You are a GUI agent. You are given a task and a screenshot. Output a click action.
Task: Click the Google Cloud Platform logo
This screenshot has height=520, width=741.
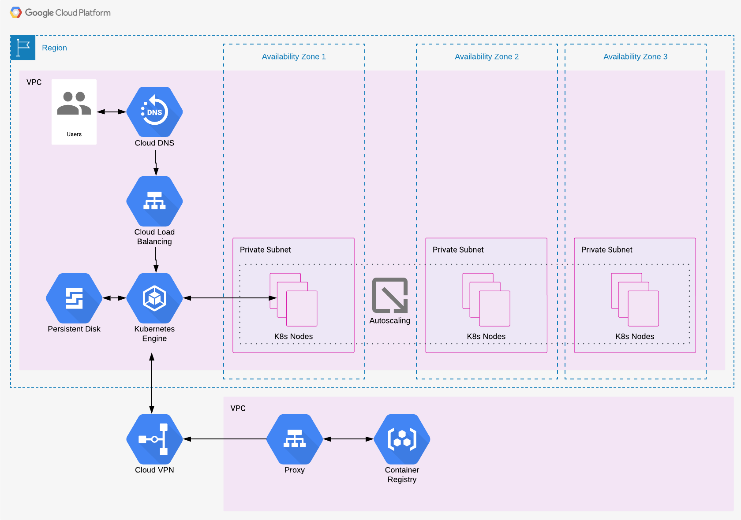(60, 13)
